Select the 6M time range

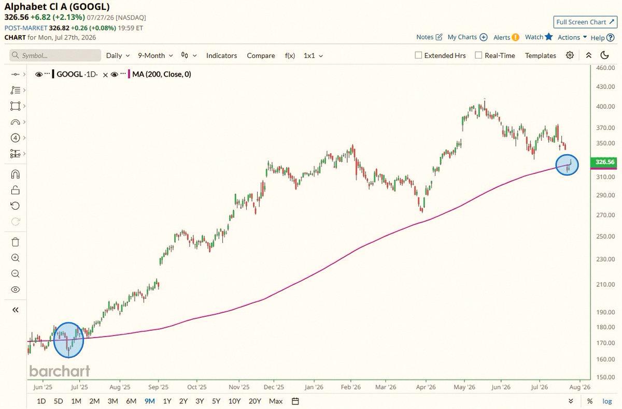[131, 401]
